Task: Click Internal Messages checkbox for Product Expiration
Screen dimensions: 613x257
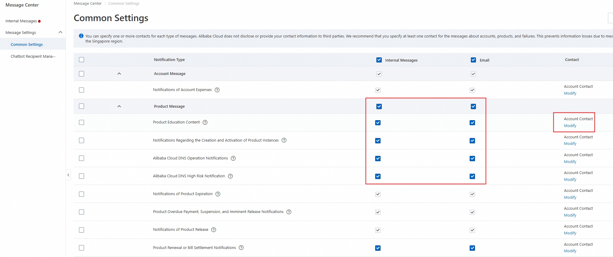Action: (378, 194)
